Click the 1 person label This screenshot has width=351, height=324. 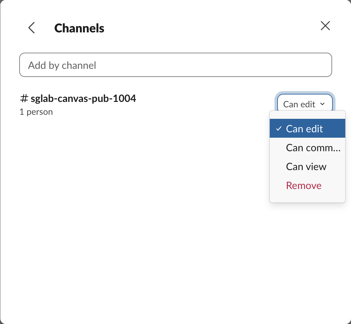(36, 112)
